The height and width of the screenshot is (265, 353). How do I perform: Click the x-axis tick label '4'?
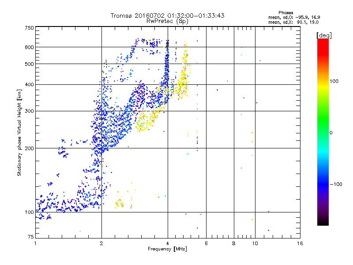(x=168, y=243)
